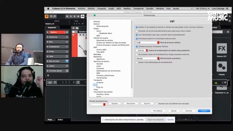Open the Presets hexagon tile
The width and height of the screenshot is (233, 131).
[222, 67]
